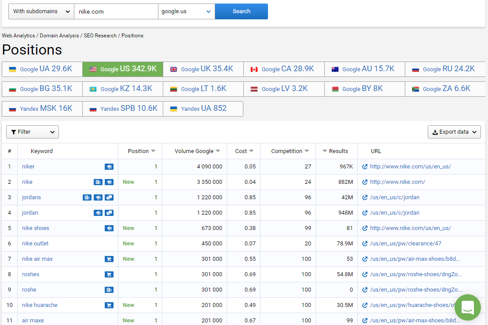The image size is (488, 325).
Task: Open external link icon for nike outlet URL
Action: tap(364, 244)
